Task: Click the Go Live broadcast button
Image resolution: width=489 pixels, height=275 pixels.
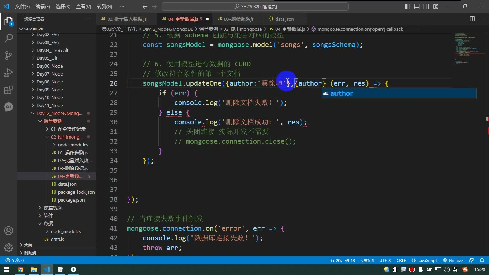Action: click(x=453, y=261)
